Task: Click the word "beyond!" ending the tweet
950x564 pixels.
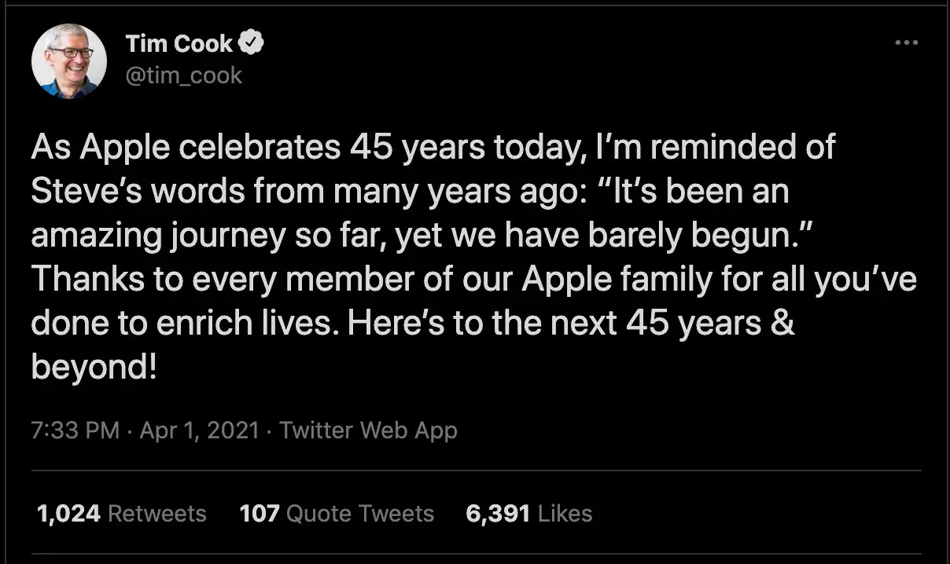Action: pyautogui.click(x=94, y=368)
